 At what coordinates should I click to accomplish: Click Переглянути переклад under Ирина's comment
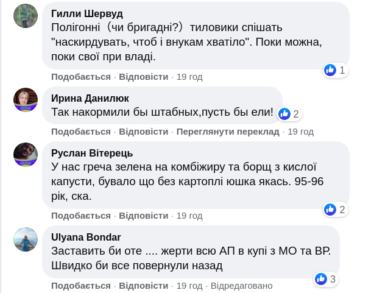[x=227, y=132]
